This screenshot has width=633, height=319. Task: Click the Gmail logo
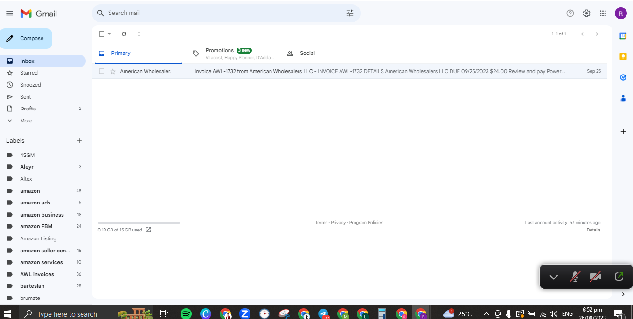(39, 14)
